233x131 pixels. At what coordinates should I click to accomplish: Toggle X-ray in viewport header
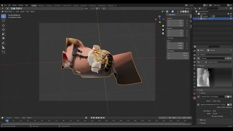[x=178, y=11]
